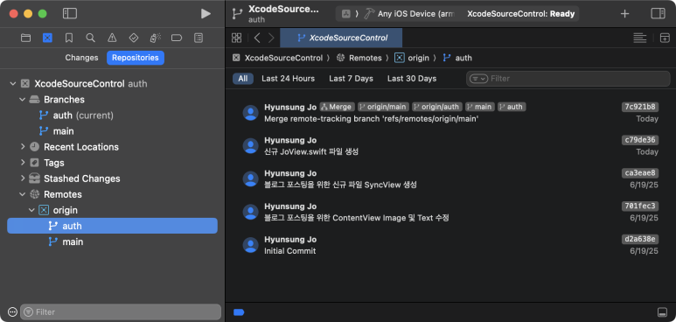
Task: Expand the Tags group
Action: pos(23,163)
